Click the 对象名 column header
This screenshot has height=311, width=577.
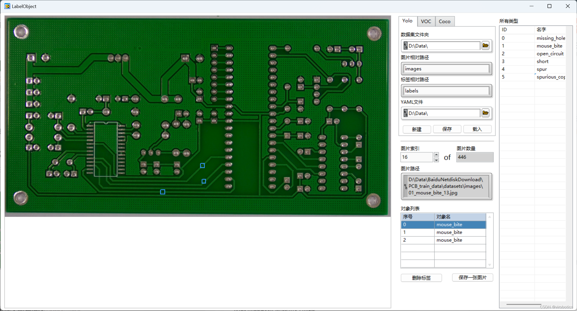(460, 217)
